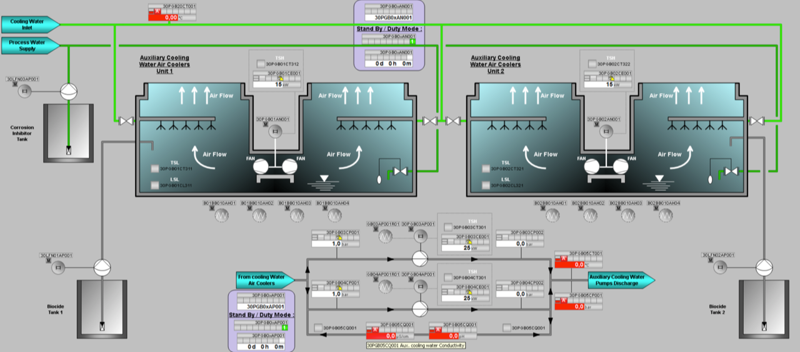
Task: Select the Biocide Tank 2 dosing pump symbol
Action: (764, 267)
